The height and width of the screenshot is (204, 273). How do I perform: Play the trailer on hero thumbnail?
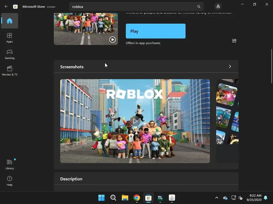click(113, 40)
